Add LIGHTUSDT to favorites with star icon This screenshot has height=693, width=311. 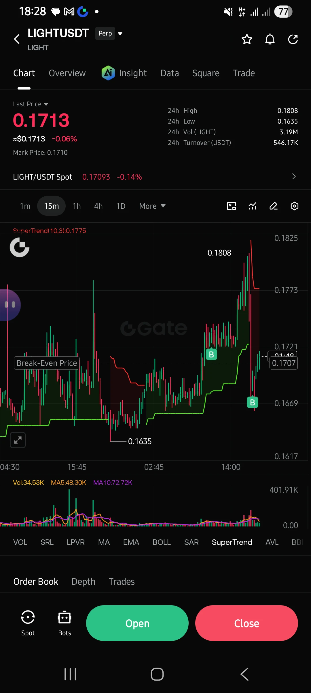coord(247,39)
